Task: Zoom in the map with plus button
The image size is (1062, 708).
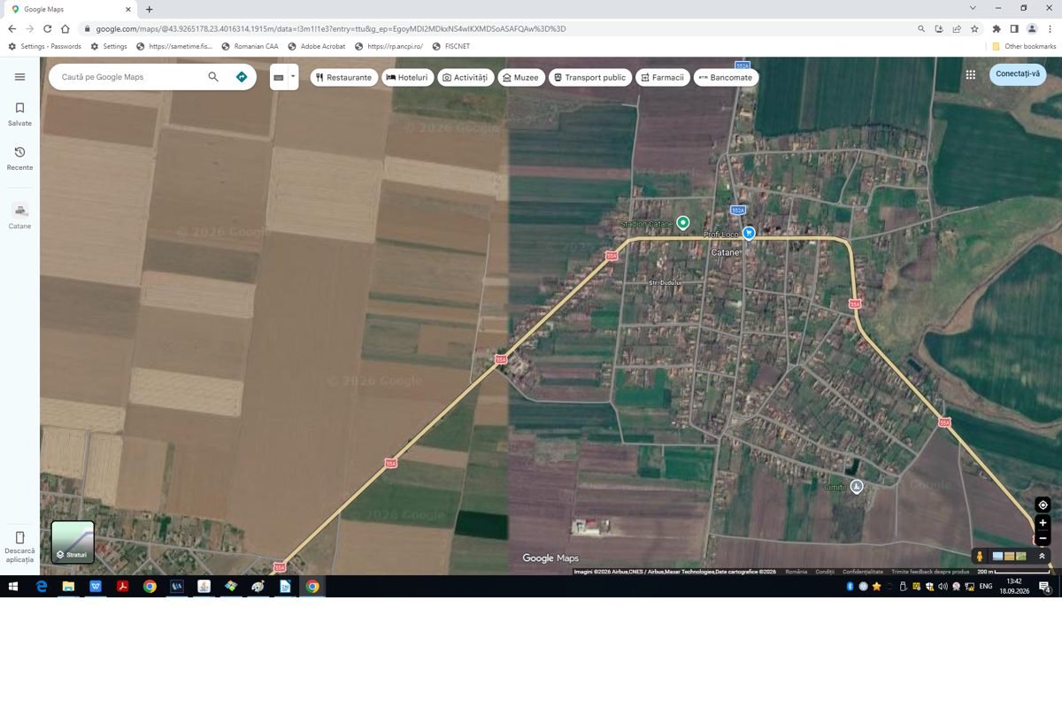Action: 1043,523
